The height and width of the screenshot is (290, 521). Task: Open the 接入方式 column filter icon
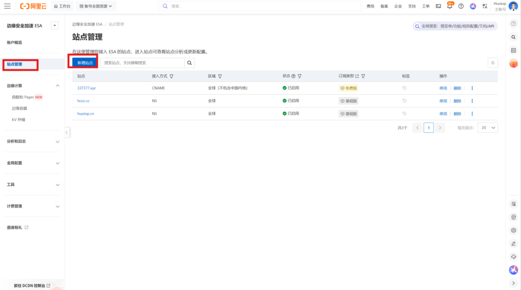(171, 76)
